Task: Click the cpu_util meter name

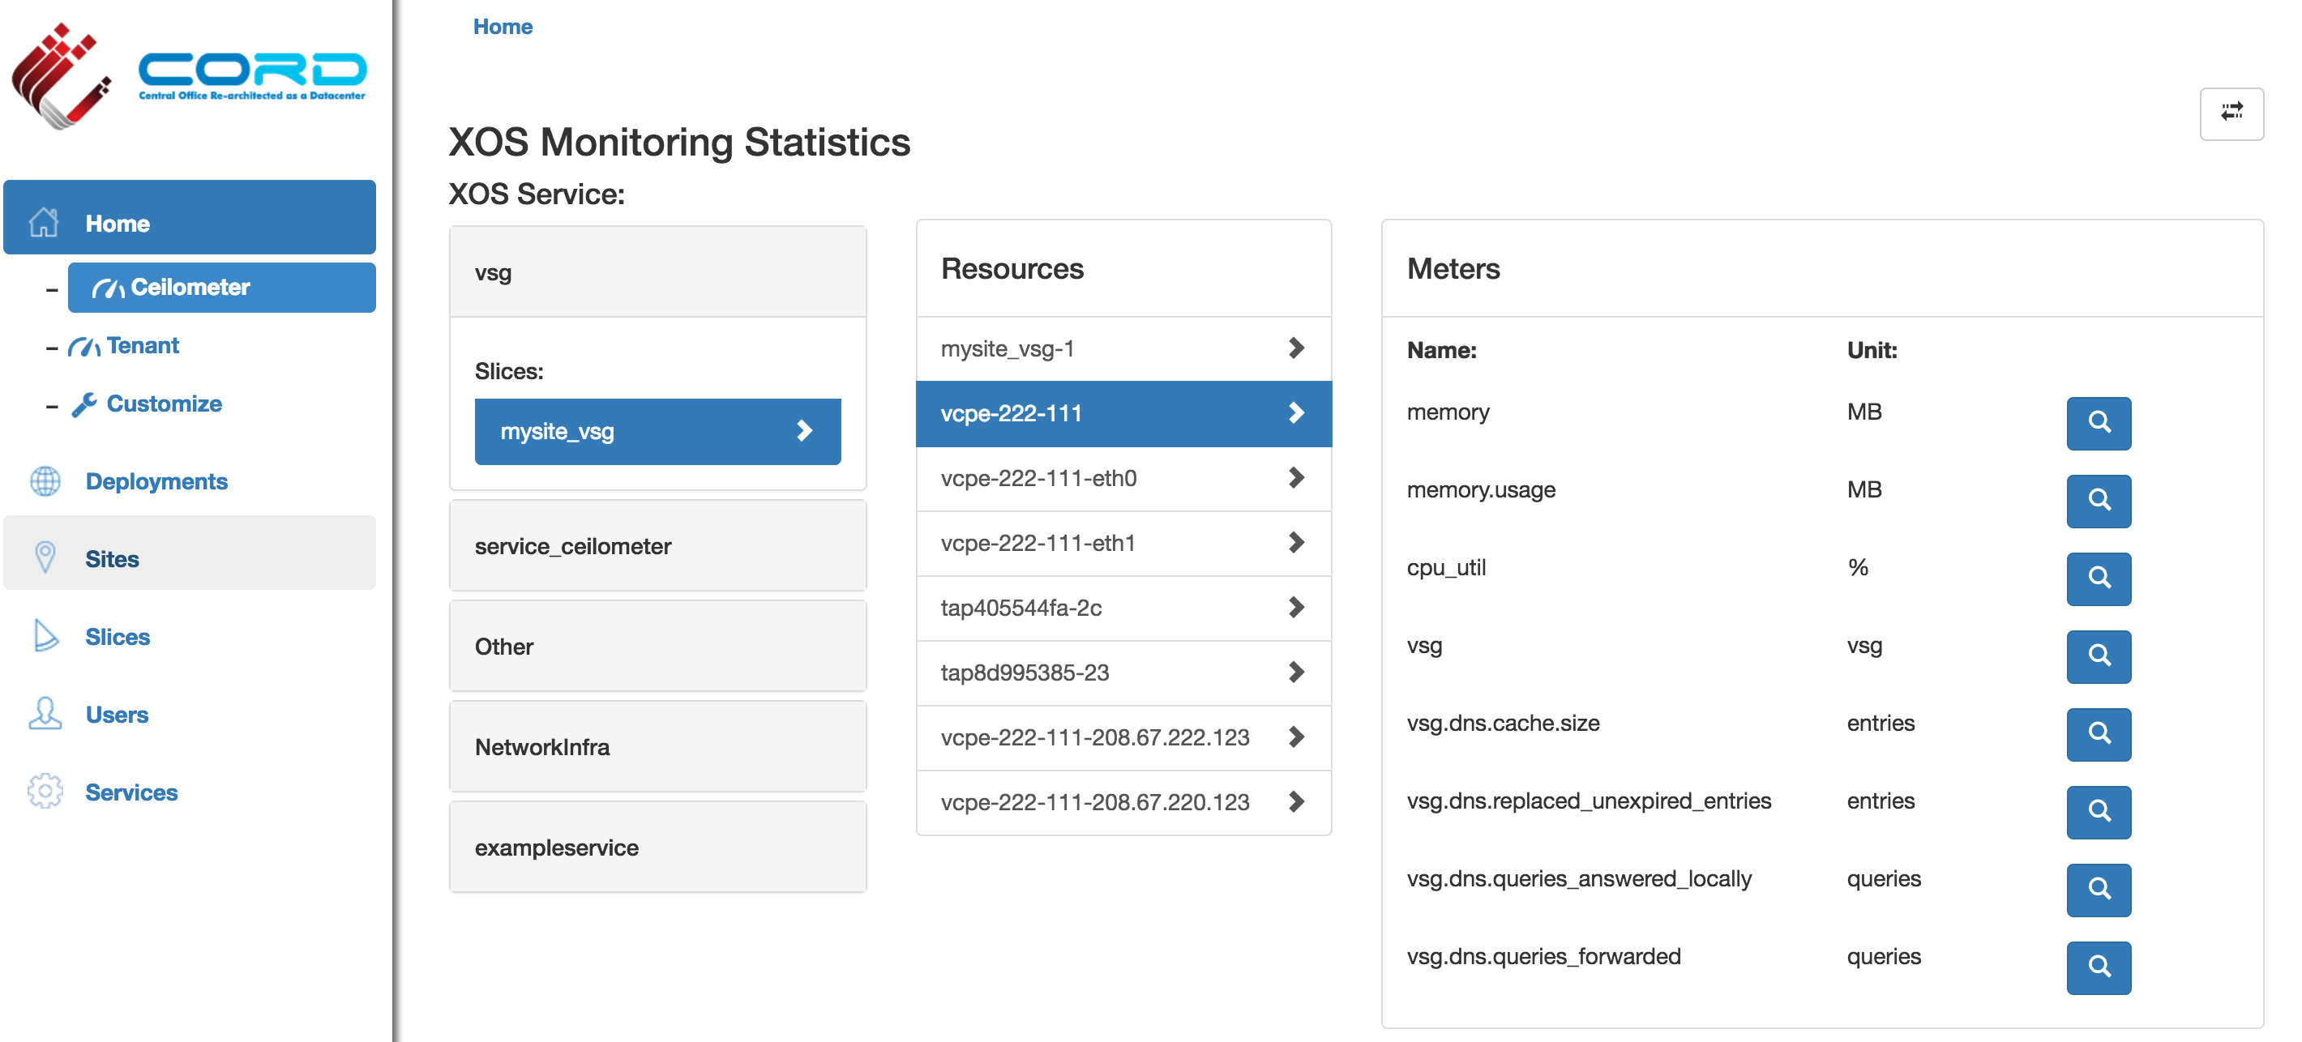Action: pyautogui.click(x=1446, y=567)
